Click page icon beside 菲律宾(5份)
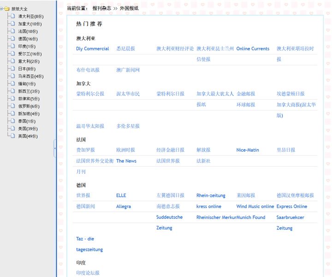The height and width of the screenshot is (277, 332). click(13, 98)
